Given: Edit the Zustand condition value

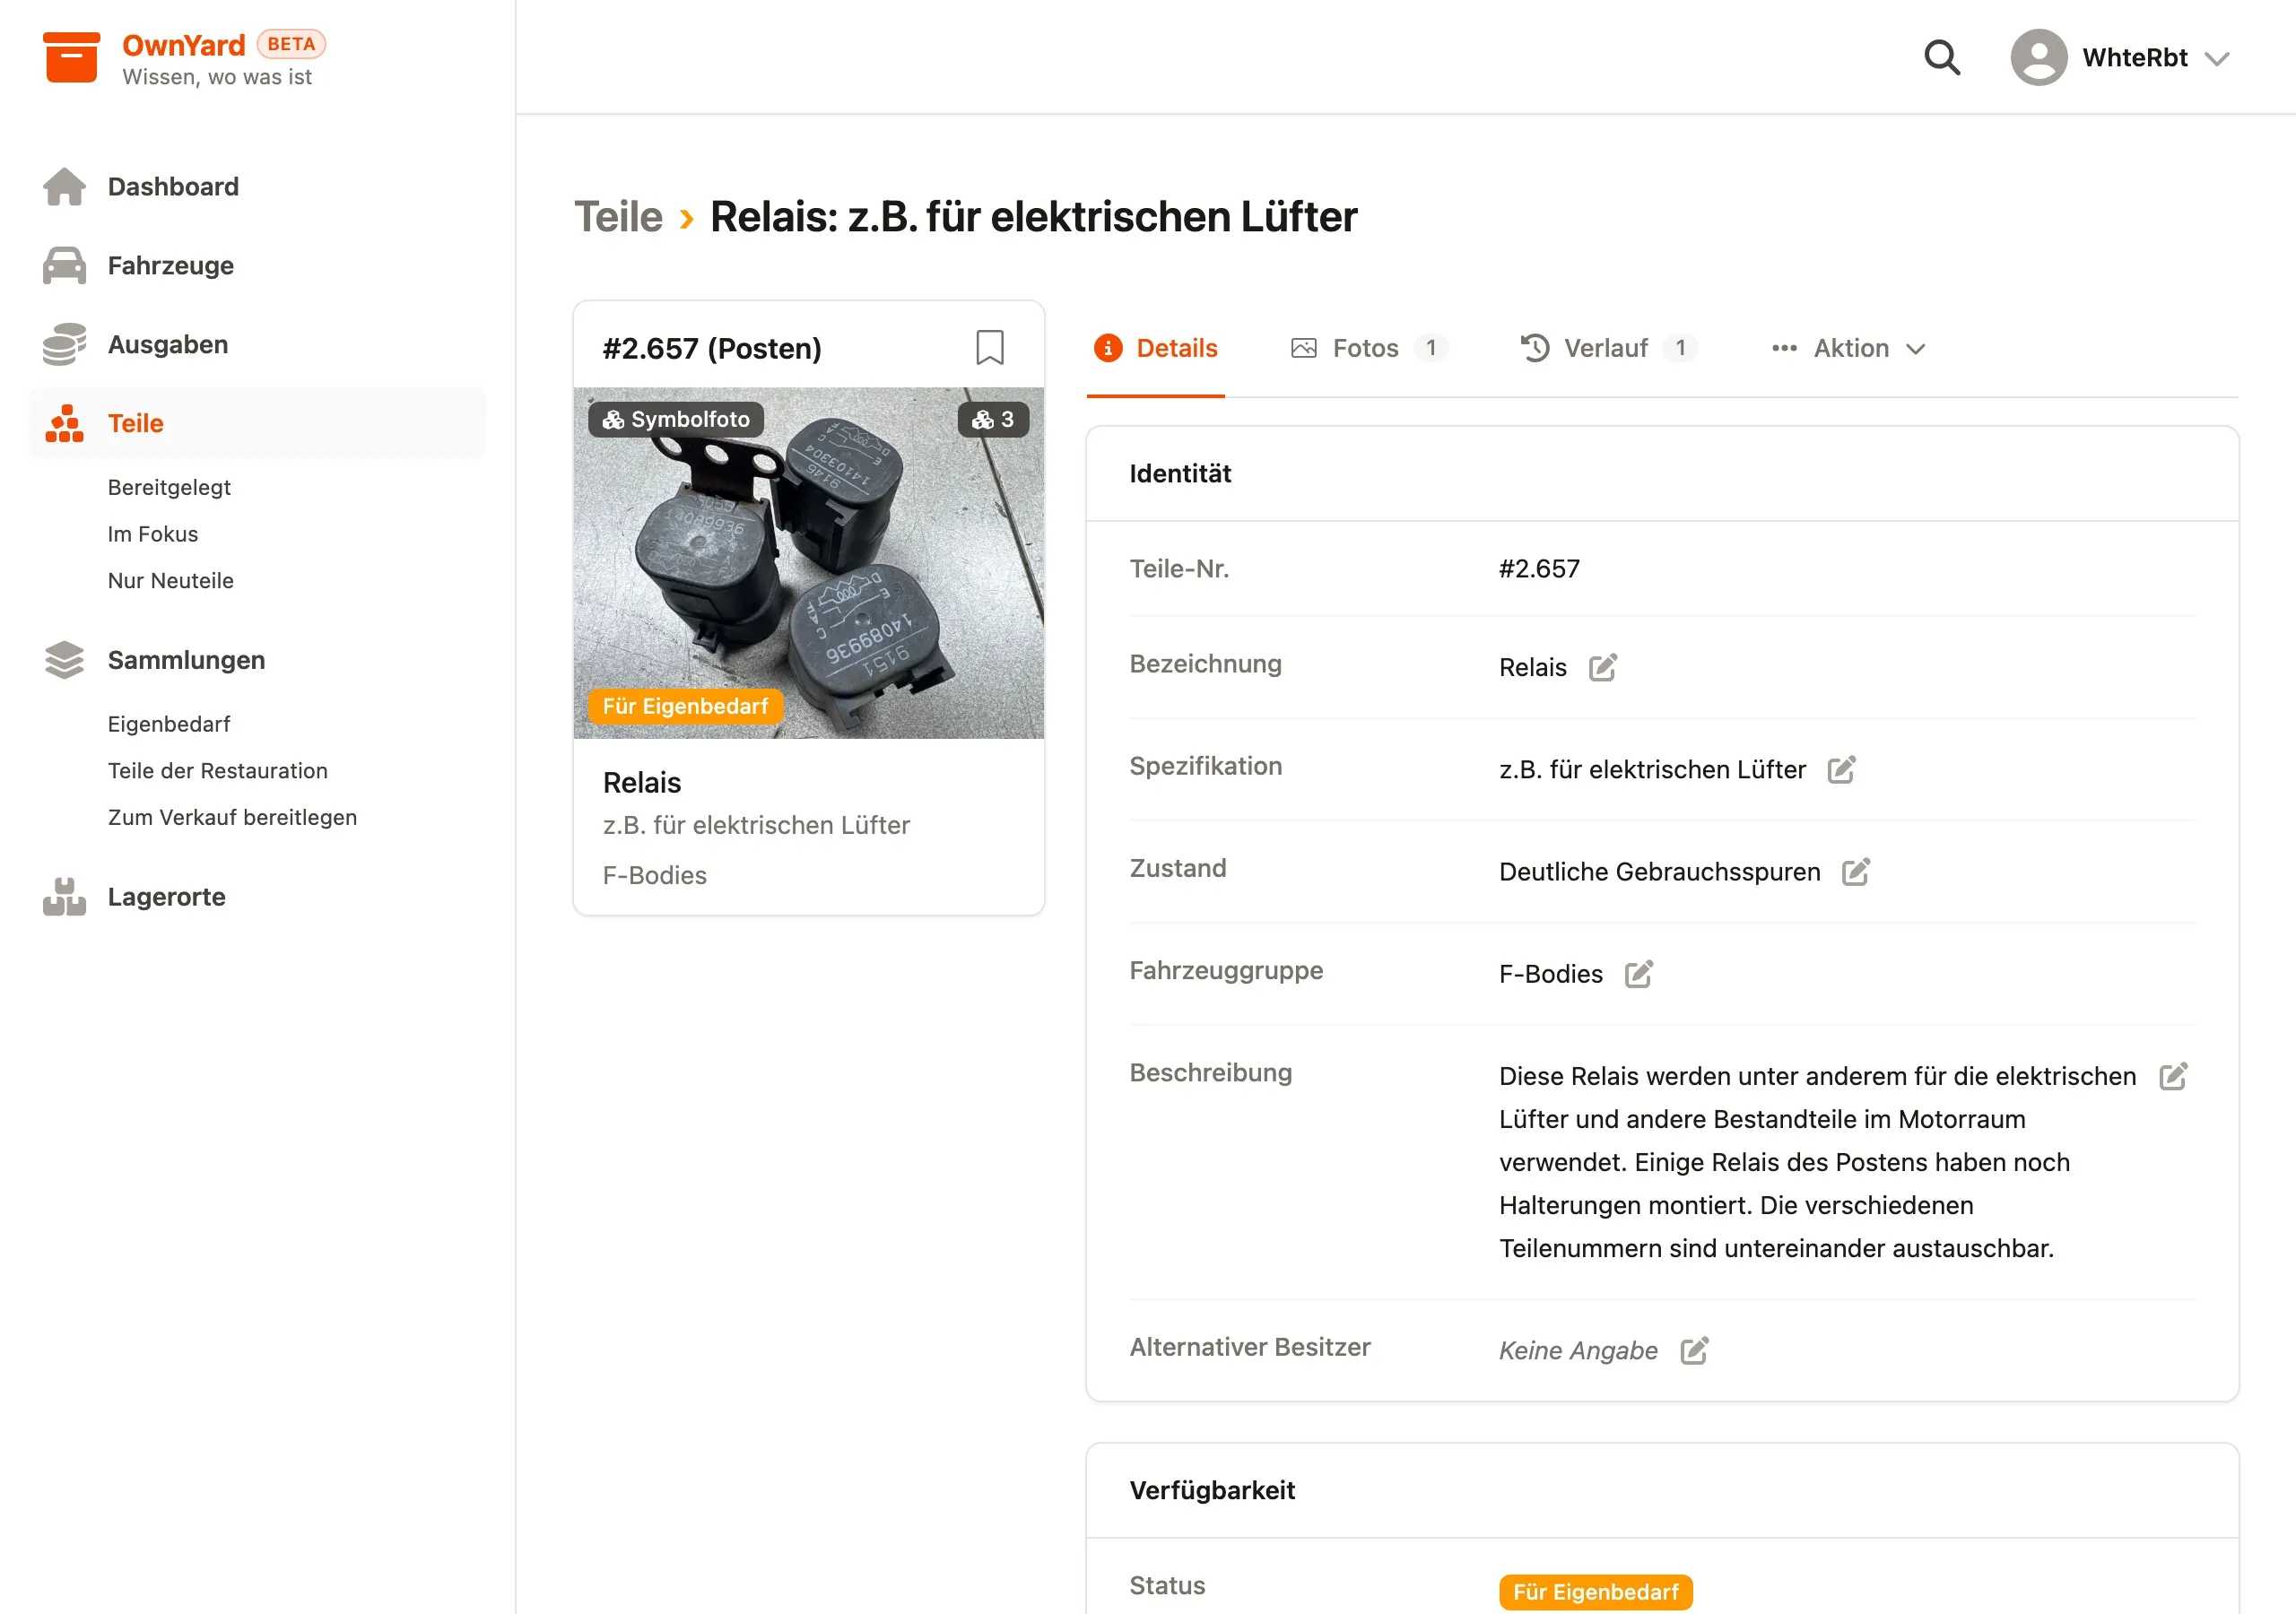Looking at the screenshot, I should click(1856, 871).
